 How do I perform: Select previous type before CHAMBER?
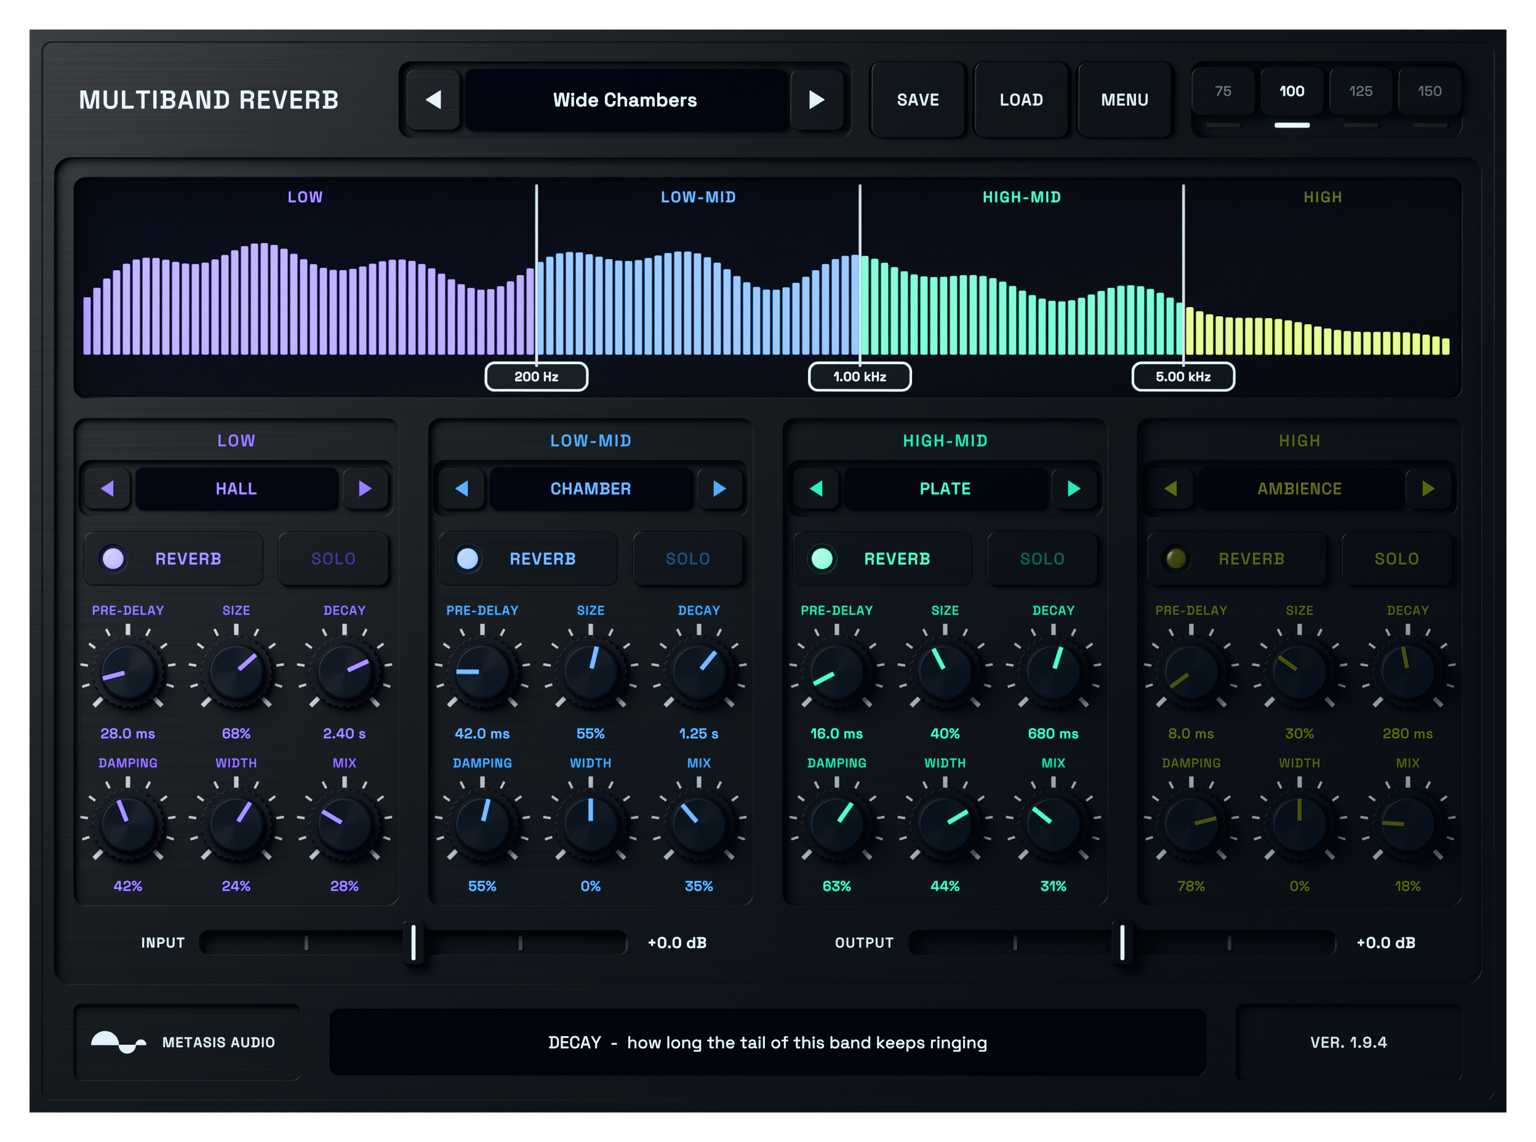(x=462, y=489)
